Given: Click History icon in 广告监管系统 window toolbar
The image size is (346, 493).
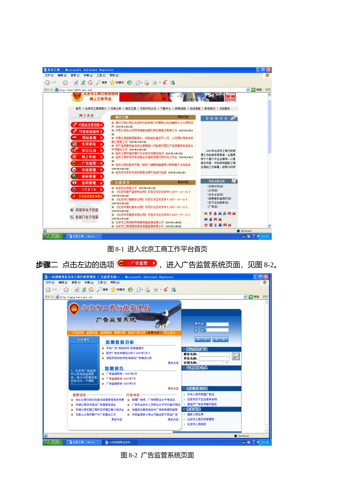Looking at the screenshot, I should [130, 290].
